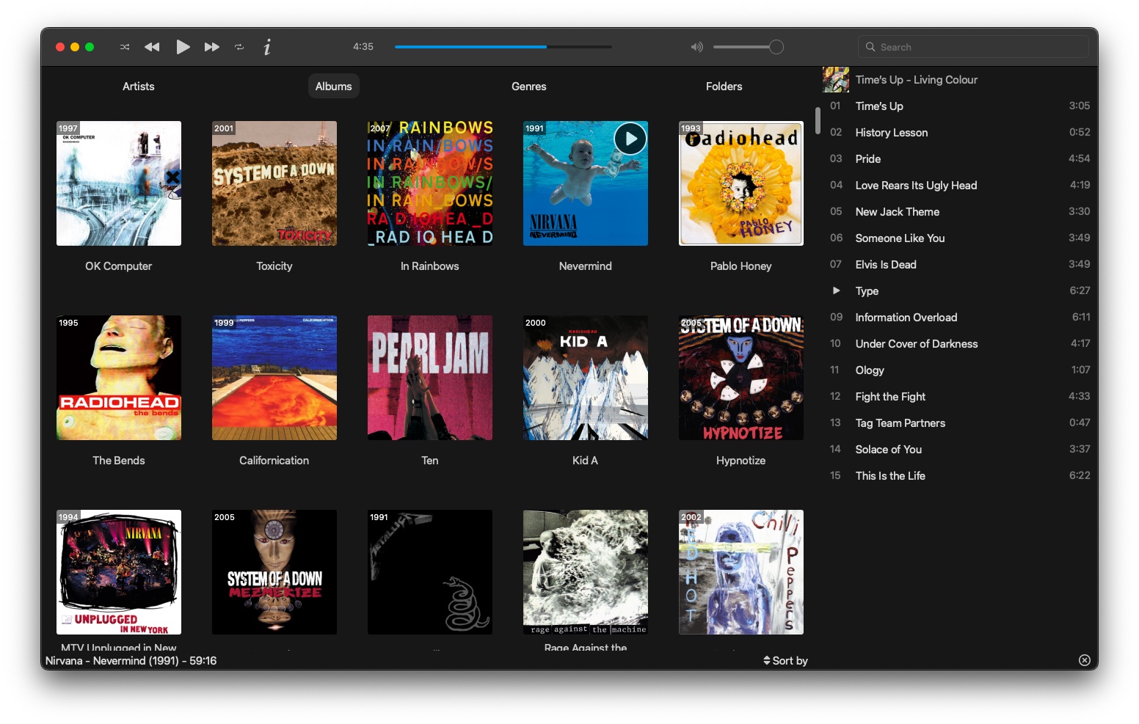Select the In Rainbows album artwork
The height and width of the screenshot is (724, 1139).
[x=430, y=183]
